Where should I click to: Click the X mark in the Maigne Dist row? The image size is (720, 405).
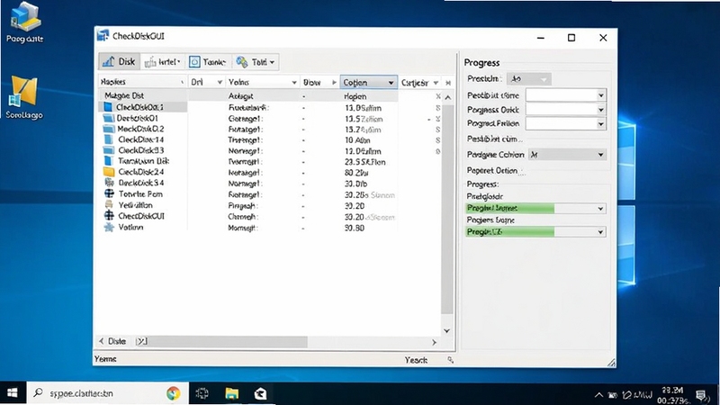[438, 96]
